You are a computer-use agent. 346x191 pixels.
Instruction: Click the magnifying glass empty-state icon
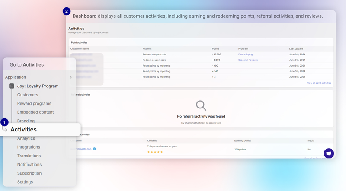pos(201,105)
